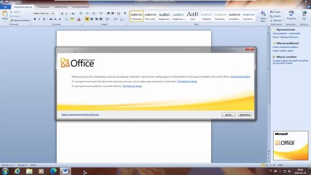The height and width of the screenshot is (175, 311).
Task: Align paragraph text right
Action: point(96,19)
